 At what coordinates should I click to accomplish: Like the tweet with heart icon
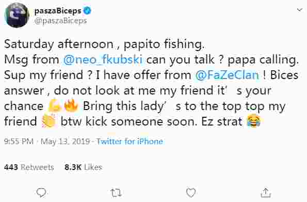191,193
